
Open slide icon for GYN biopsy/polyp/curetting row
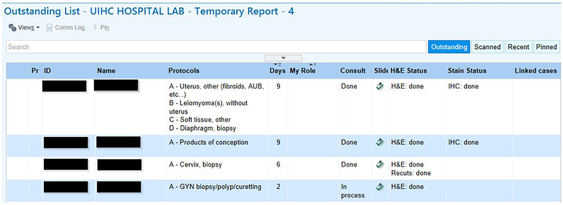click(x=380, y=187)
